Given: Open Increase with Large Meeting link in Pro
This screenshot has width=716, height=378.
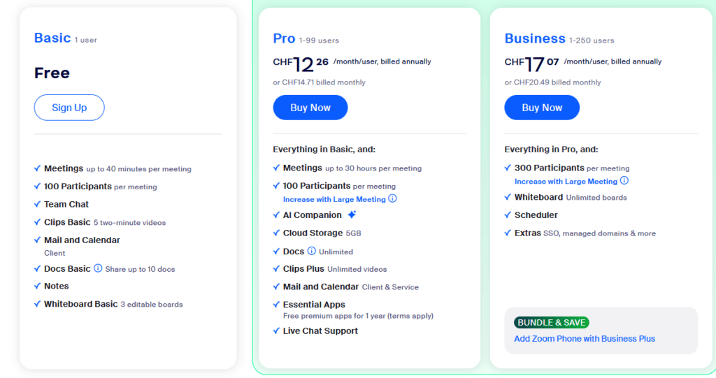Looking at the screenshot, I should pyautogui.click(x=334, y=200).
